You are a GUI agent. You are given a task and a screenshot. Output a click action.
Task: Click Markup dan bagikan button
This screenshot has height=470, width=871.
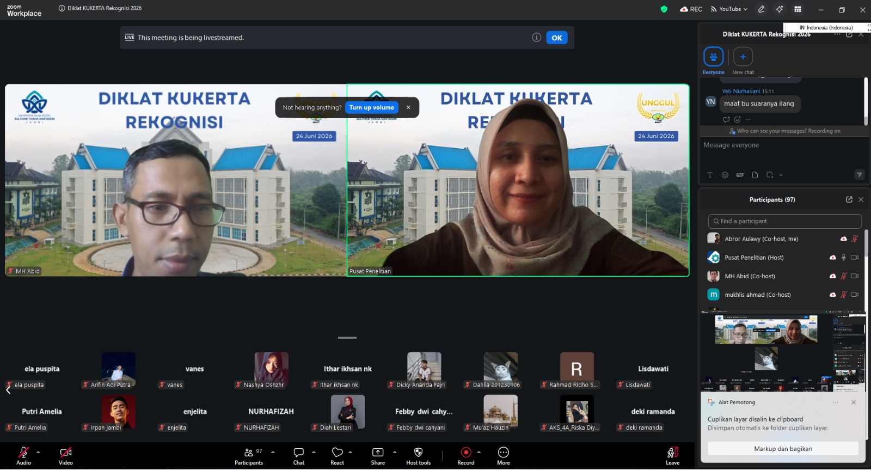[x=783, y=449]
